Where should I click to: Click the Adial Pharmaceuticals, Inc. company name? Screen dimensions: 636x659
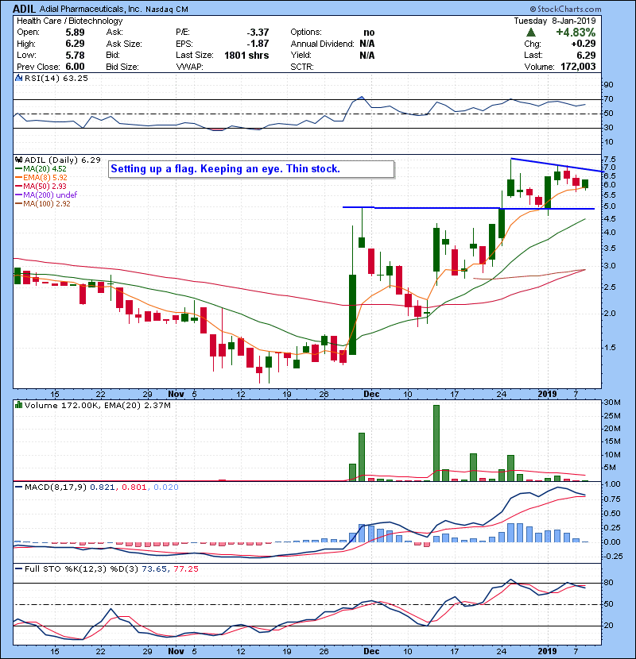click(x=91, y=9)
